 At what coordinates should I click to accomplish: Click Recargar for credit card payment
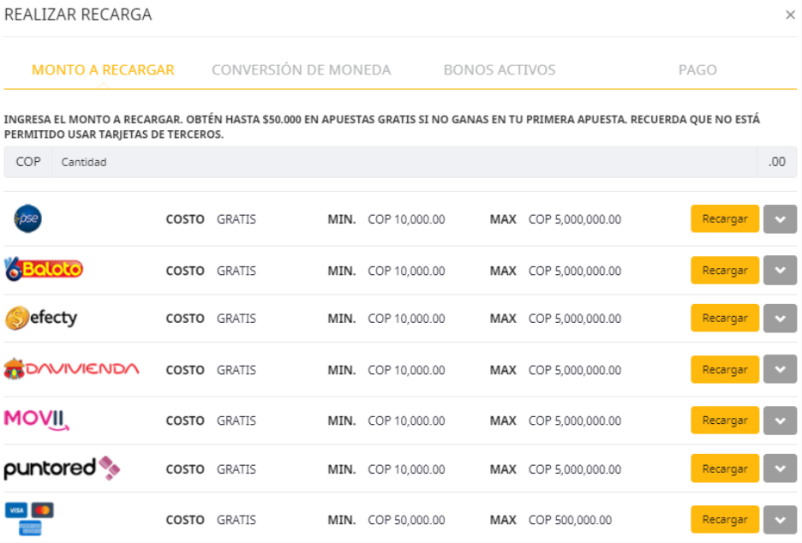[x=725, y=520]
